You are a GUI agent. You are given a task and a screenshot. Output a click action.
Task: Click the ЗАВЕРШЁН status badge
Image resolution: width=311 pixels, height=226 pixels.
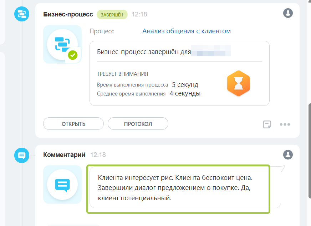point(112,14)
